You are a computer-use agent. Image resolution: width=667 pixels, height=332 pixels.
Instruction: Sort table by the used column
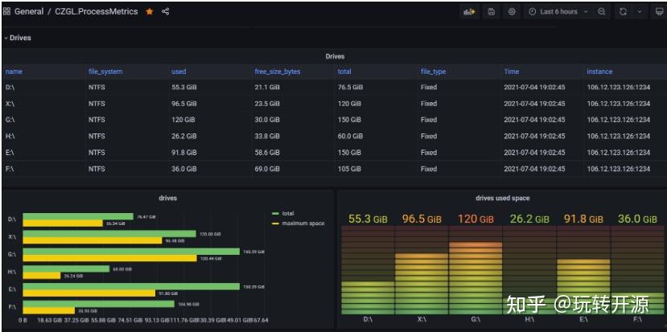click(x=179, y=72)
